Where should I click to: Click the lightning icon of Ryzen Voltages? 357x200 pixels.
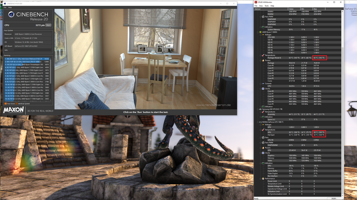(263, 35)
